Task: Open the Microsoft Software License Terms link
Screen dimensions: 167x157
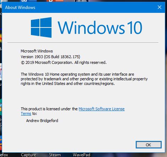Action: 102,109
